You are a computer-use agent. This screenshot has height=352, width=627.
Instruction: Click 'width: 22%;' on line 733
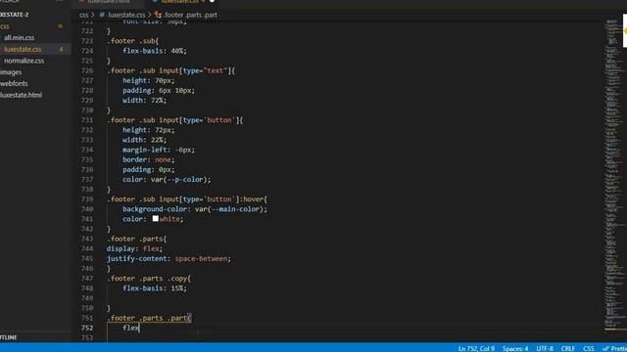[x=144, y=140]
